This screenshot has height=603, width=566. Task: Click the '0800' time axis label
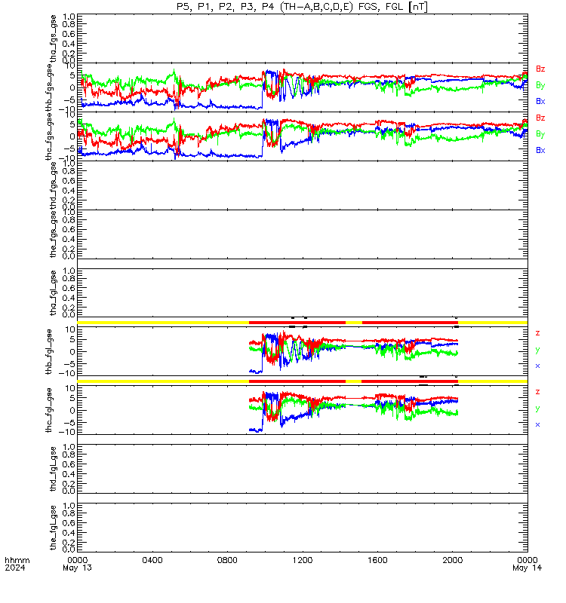pyautogui.click(x=227, y=560)
